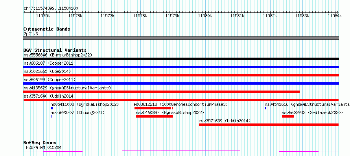Image resolution: width=350 pixels, height=156 pixels.
Task: Click the esv3612218 (1000GenomesConsortiumPhase3) label
Action: pyautogui.click(x=181, y=104)
